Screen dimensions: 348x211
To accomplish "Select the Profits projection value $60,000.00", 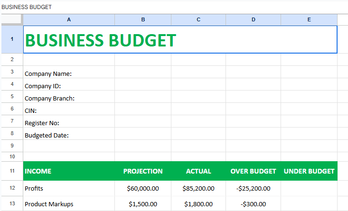I will tap(143, 188).
